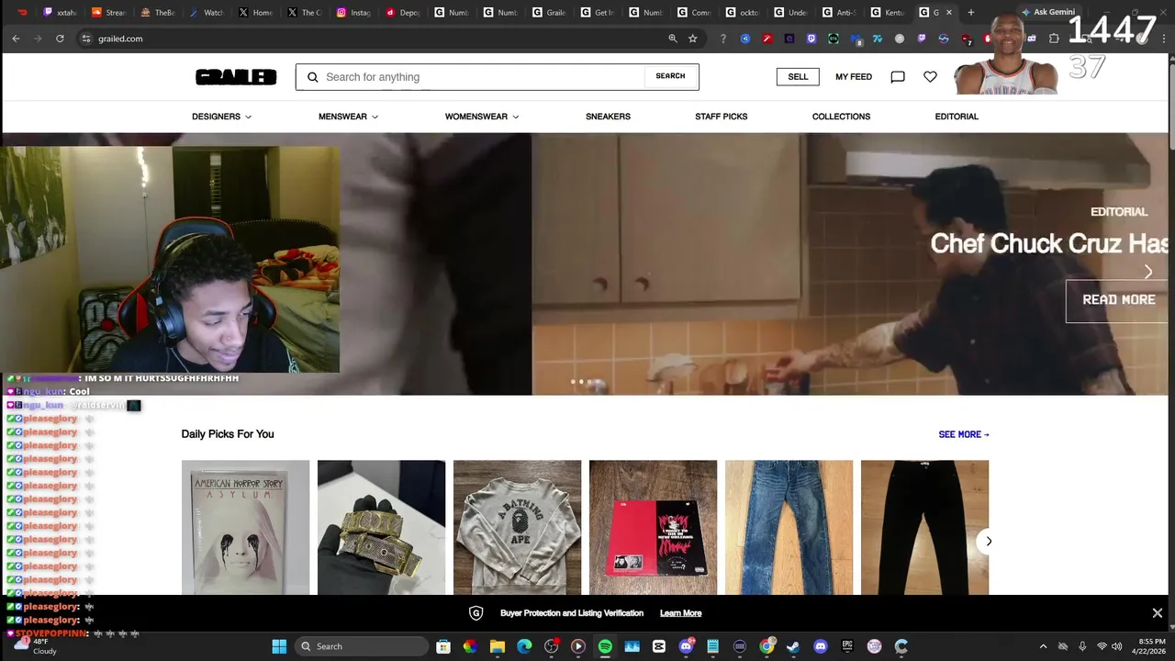Open the Collections section
Image resolution: width=1175 pixels, height=661 pixels.
tap(841, 117)
